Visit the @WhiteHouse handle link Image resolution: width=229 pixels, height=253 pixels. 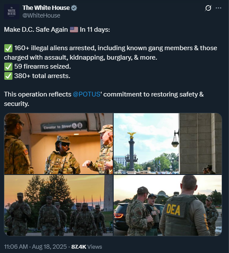(41, 15)
